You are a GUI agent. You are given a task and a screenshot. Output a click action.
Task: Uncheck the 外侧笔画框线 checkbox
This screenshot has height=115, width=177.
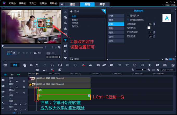click(128, 20)
